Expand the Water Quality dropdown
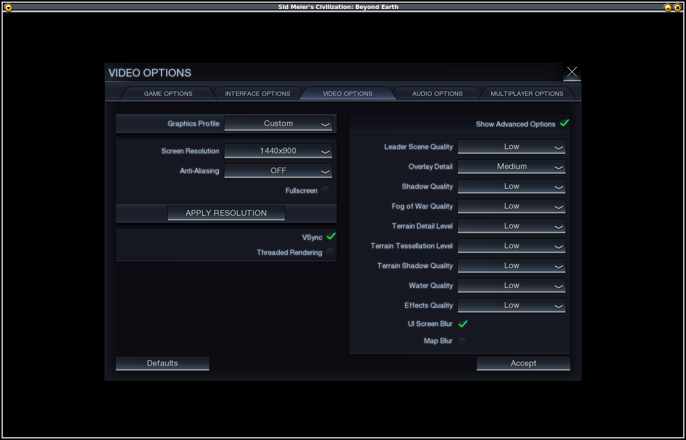The height and width of the screenshot is (440, 686). [x=511, y=286]
